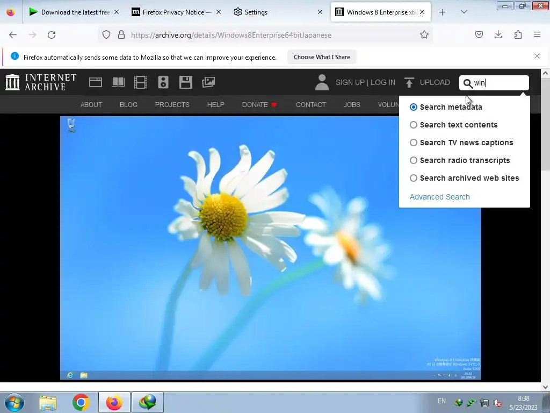Viewport: 550px width, 413px height.
Task: Open the HELP menu item
Action: 216,105
